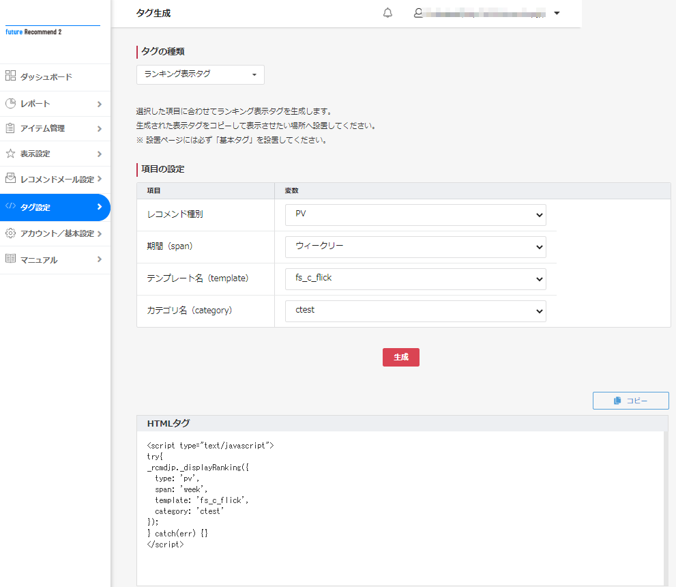Expand the レポート chevron arrow
This screenshot has height=587, width=676.
(x=100, y=104)
